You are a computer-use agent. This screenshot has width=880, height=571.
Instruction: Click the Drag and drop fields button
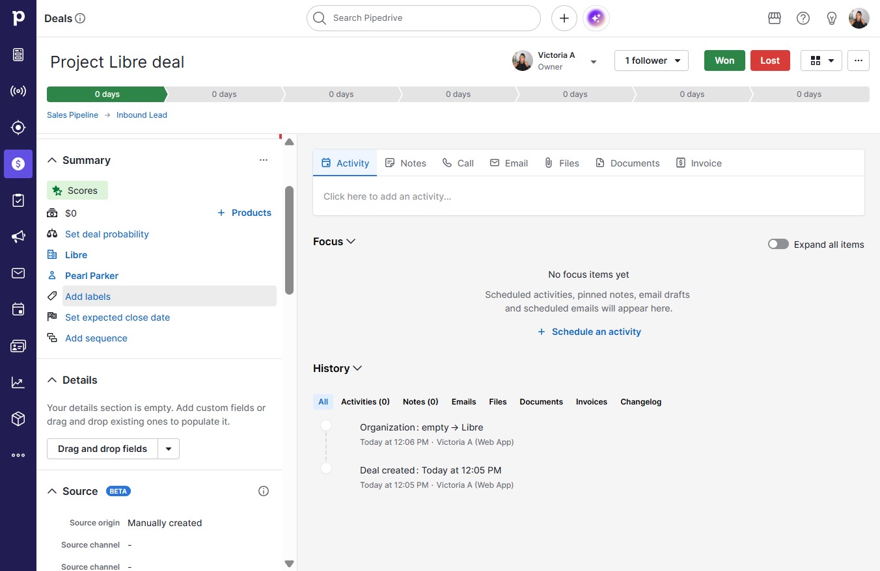pyautogui.click(x=102, y=449)
